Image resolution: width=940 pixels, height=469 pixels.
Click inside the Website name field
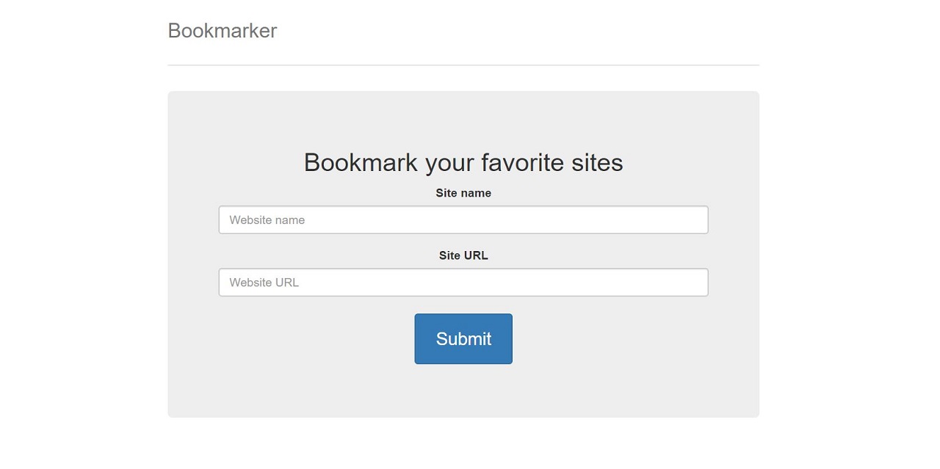[x=463, y=219]
